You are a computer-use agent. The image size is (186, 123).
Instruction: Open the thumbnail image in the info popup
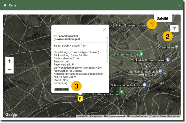click(61, 89)
